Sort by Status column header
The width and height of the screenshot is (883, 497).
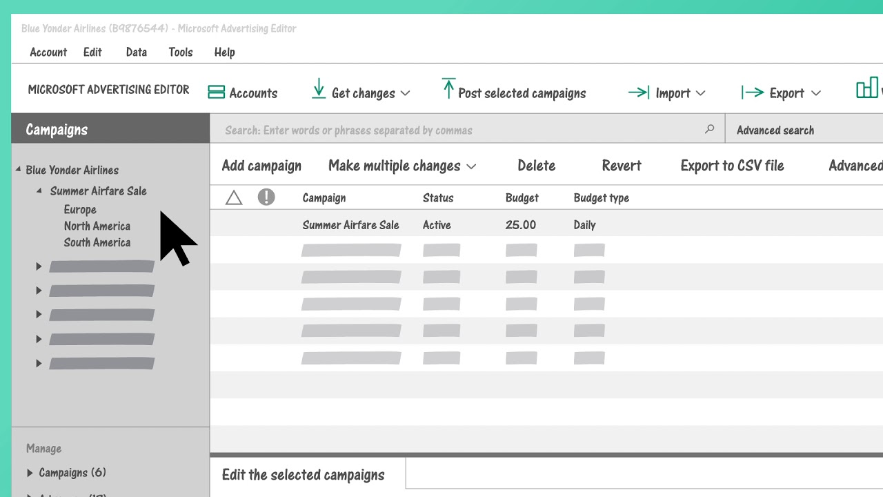438,198
